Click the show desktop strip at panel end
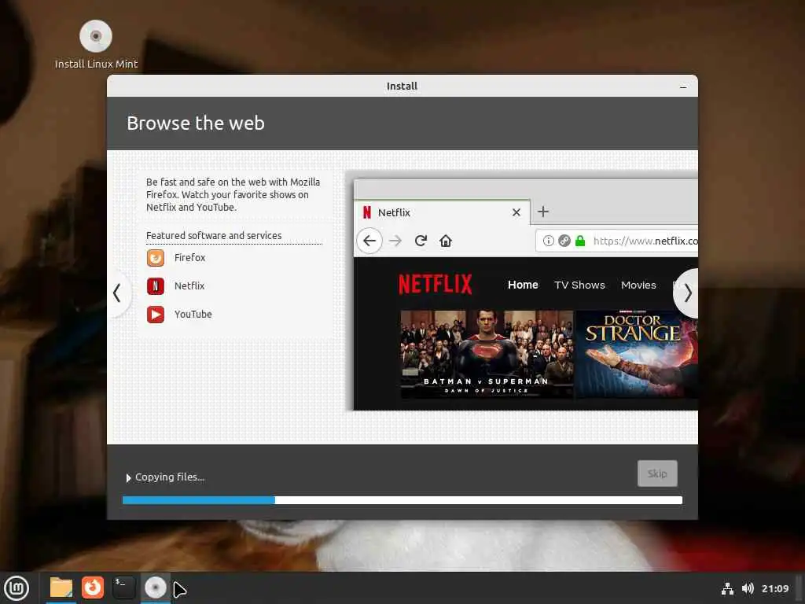The height and width of the screenshot is (604, 805). (799, 588)
